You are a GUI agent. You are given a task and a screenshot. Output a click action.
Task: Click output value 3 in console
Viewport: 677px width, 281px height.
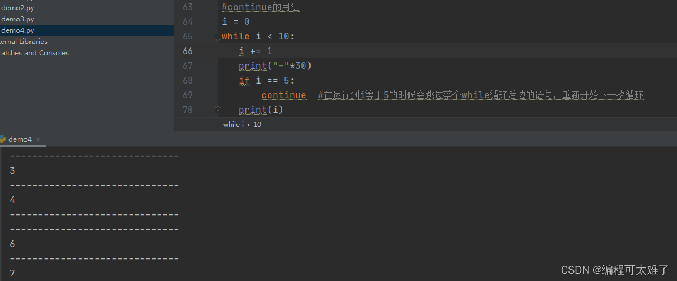click(x=12, y=170)
